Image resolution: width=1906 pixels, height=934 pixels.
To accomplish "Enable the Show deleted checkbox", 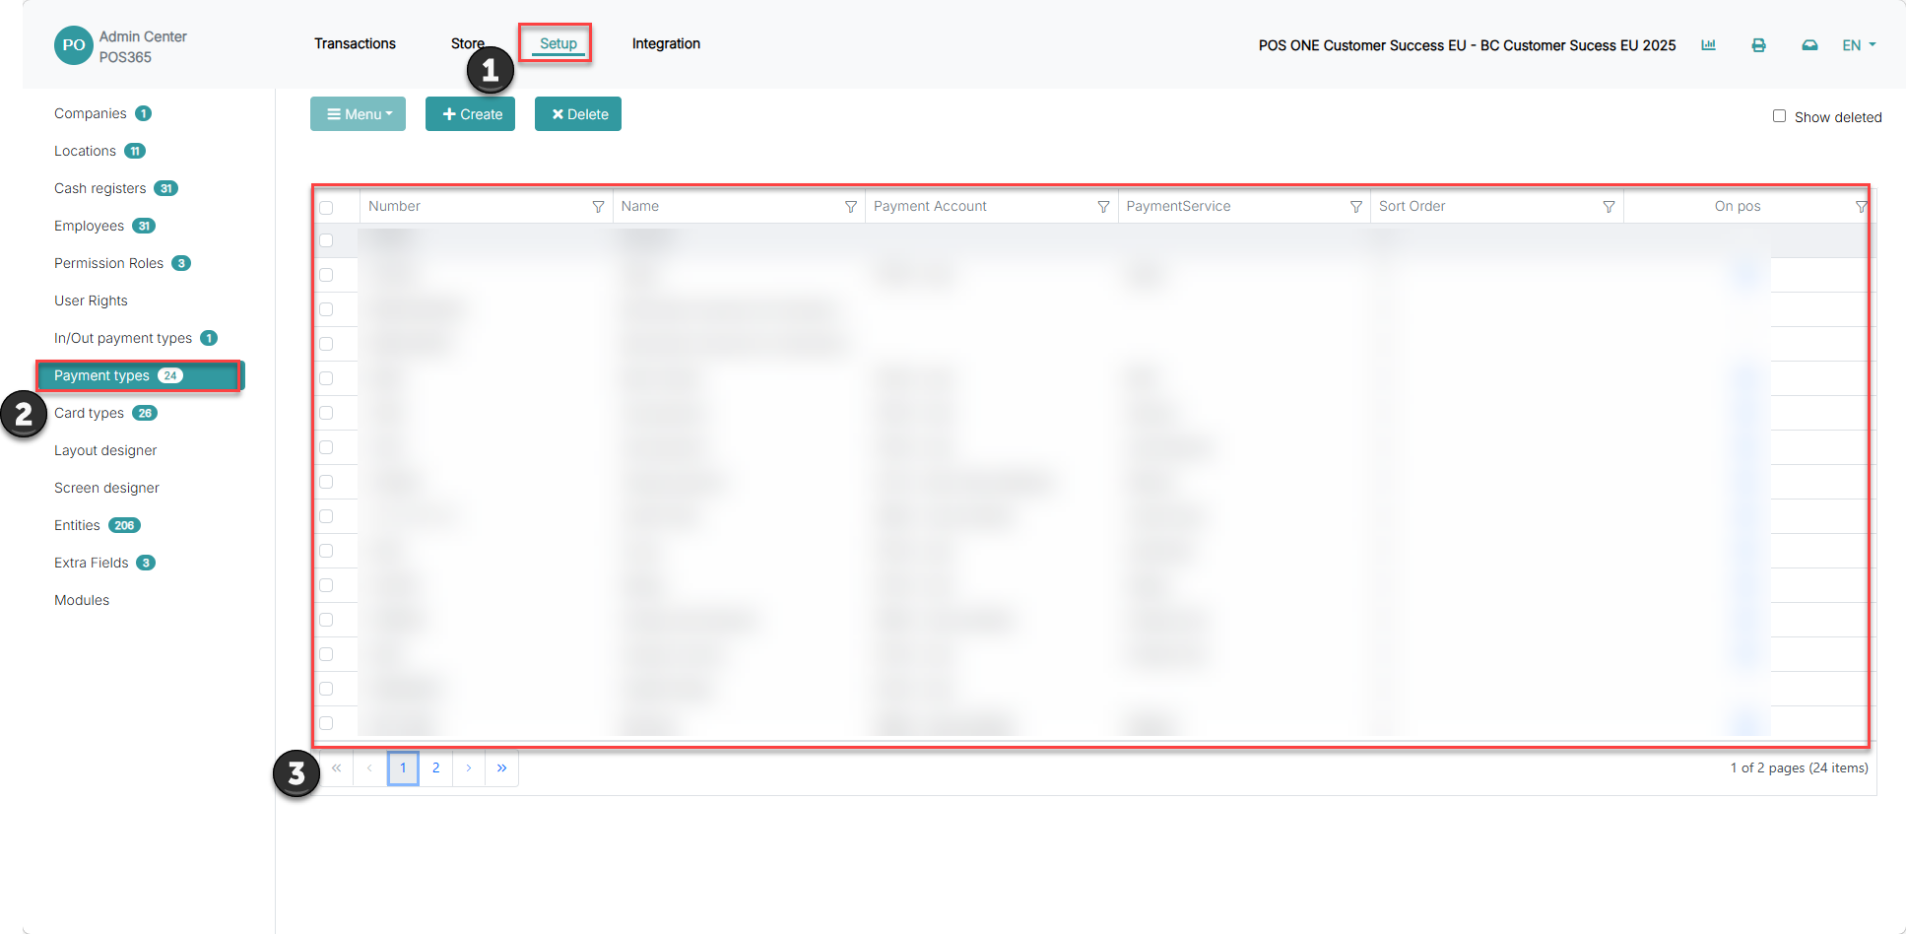I will click(x=1779, y=116).
